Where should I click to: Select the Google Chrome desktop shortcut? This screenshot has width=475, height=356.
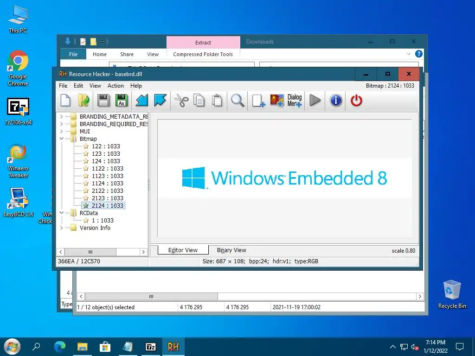click(18, 69)
